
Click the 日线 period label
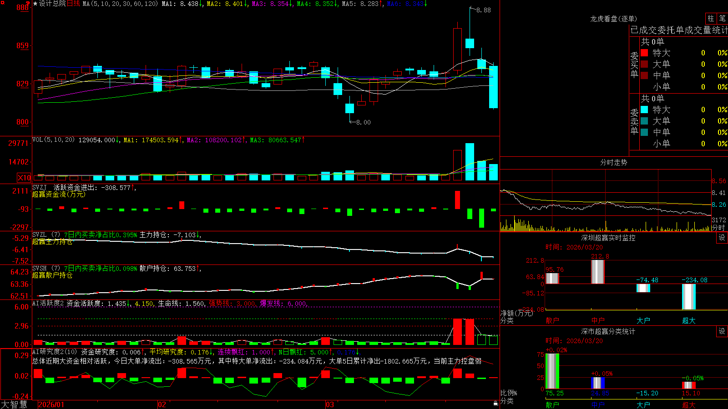click(73, 4)
